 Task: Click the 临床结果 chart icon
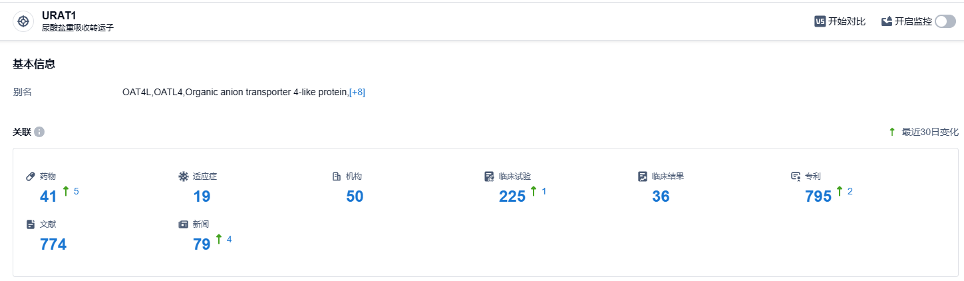click(643, 176)
